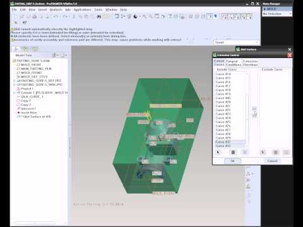Click the deselect-all icon under Exclude Curve

287,152
